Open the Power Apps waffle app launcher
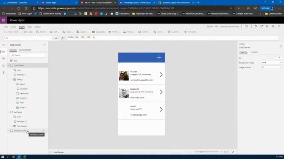 (x=4, y=20)
